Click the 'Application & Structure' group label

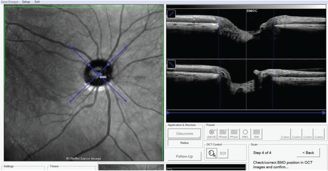pos(181,125)
